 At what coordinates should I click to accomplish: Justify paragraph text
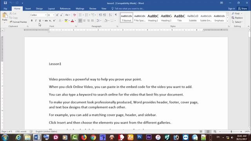93,21
